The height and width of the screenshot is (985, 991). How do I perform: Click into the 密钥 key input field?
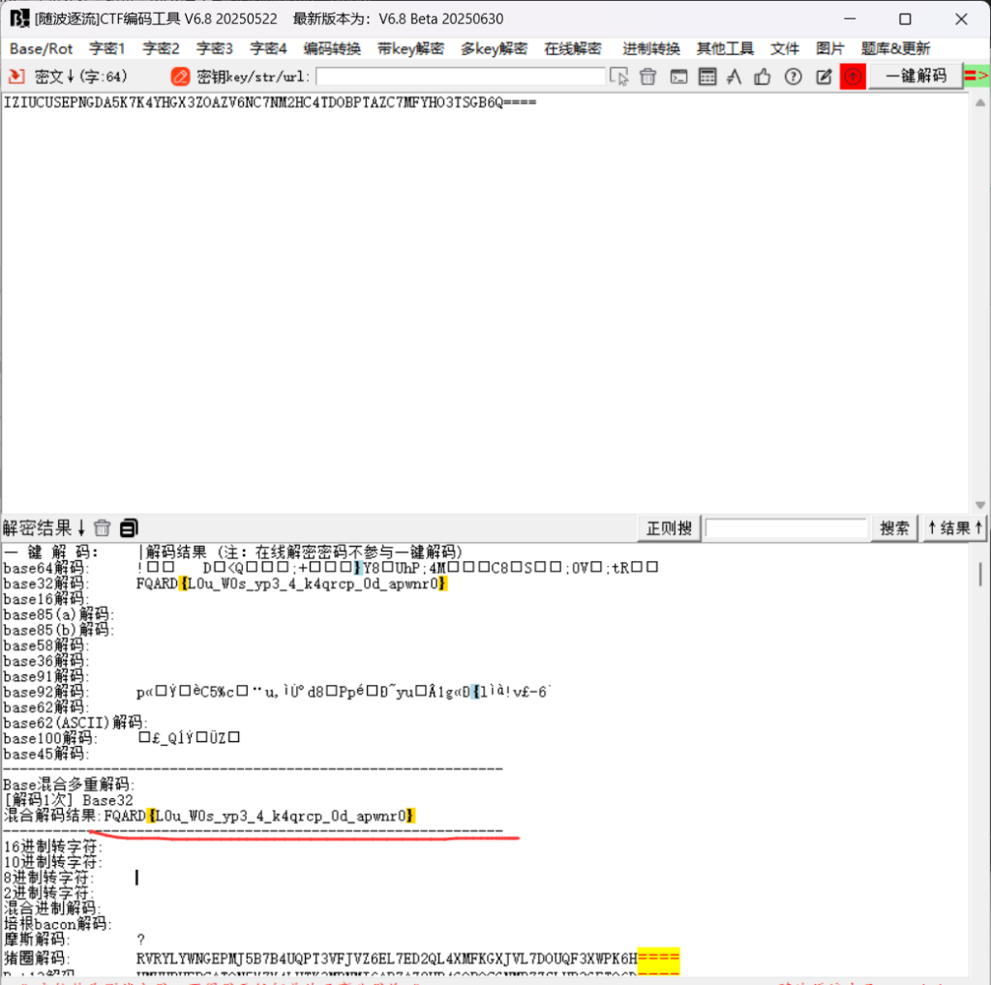tap(461, 76)
